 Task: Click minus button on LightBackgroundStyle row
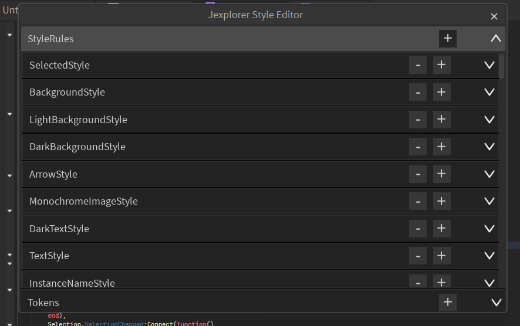pos(417,119)
